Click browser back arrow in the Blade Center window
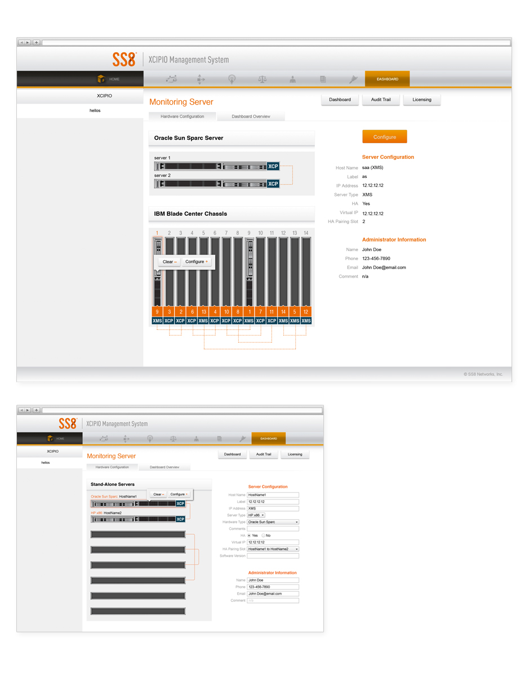 (21, 42)
